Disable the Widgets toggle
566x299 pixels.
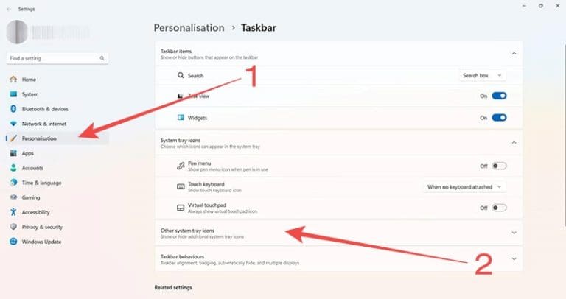pyautogui.click(x=499, y=117)
